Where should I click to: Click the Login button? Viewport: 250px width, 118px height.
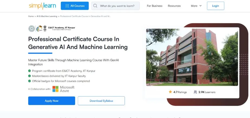pos(215,6)
